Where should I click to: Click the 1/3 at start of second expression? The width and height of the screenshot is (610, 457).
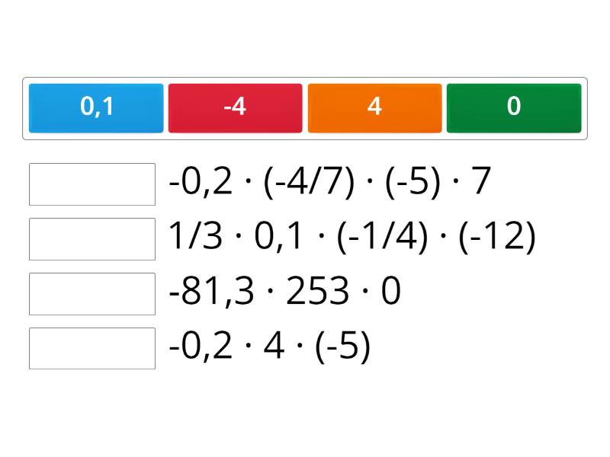pyautogui.click(x=194, y=238)
